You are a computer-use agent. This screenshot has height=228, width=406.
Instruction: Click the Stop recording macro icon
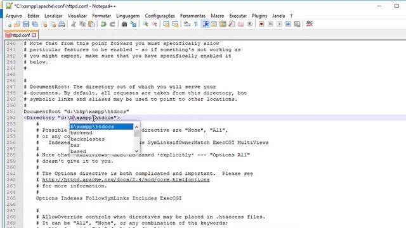coord(270,24)
